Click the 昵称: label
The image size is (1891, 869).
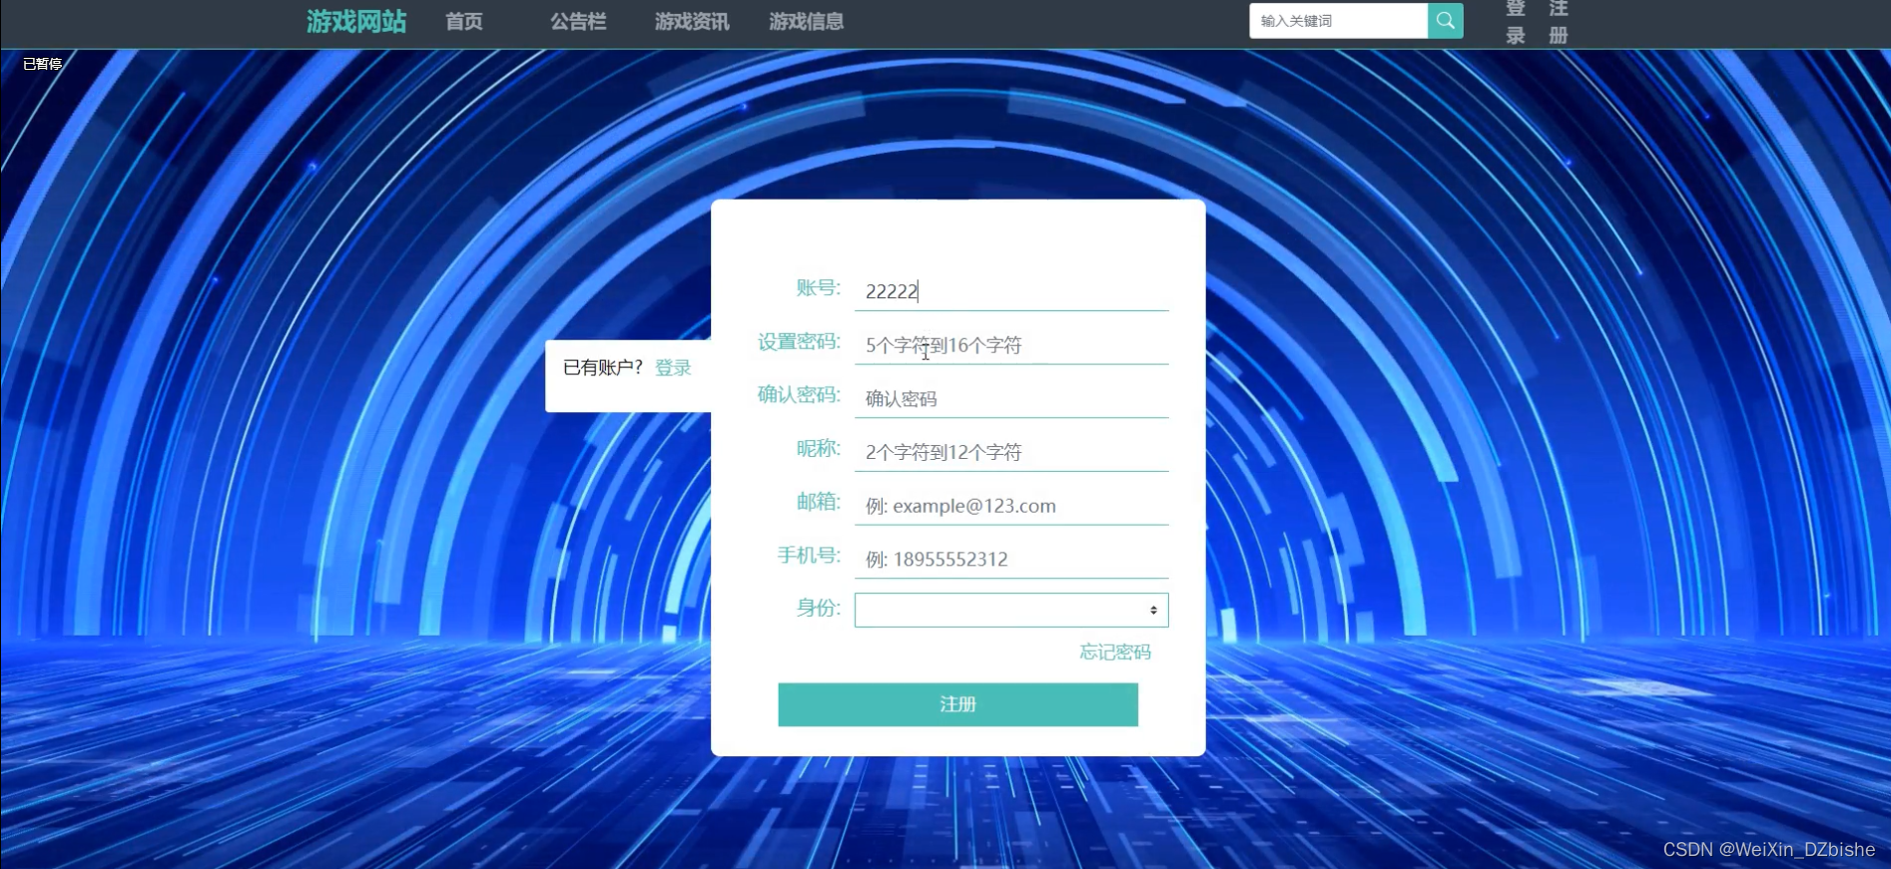[819, 449]
